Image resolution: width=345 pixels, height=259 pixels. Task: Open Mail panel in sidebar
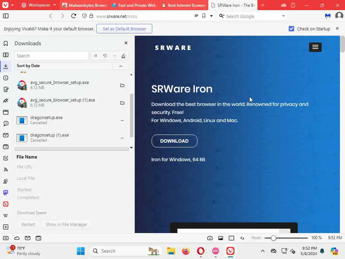point(6,135)
